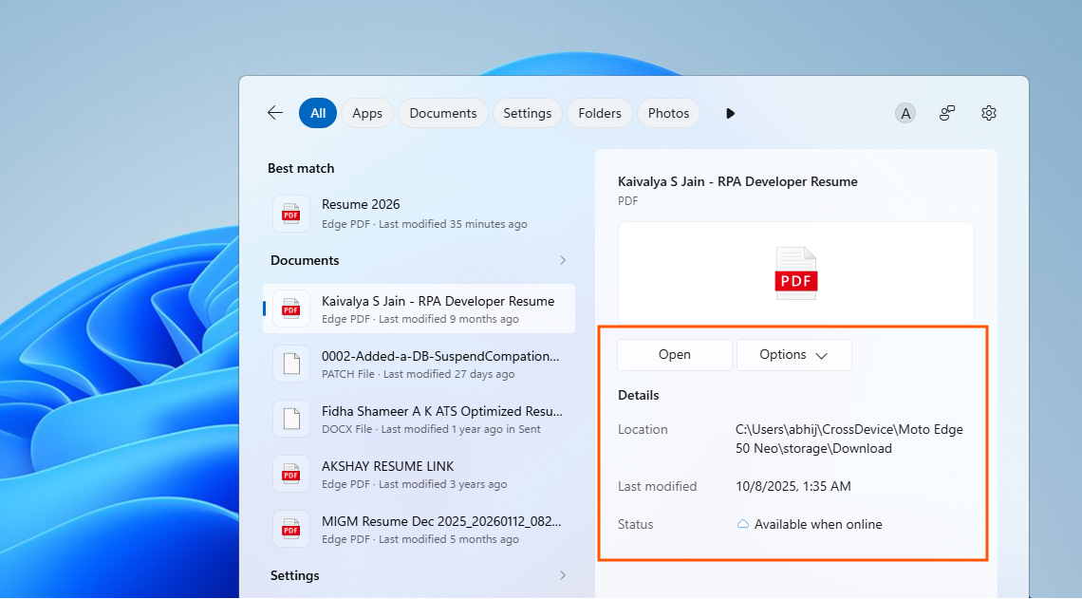Click the MIGM Resume PDF icon
The image size is (1082, 599).
click(291, 530)
